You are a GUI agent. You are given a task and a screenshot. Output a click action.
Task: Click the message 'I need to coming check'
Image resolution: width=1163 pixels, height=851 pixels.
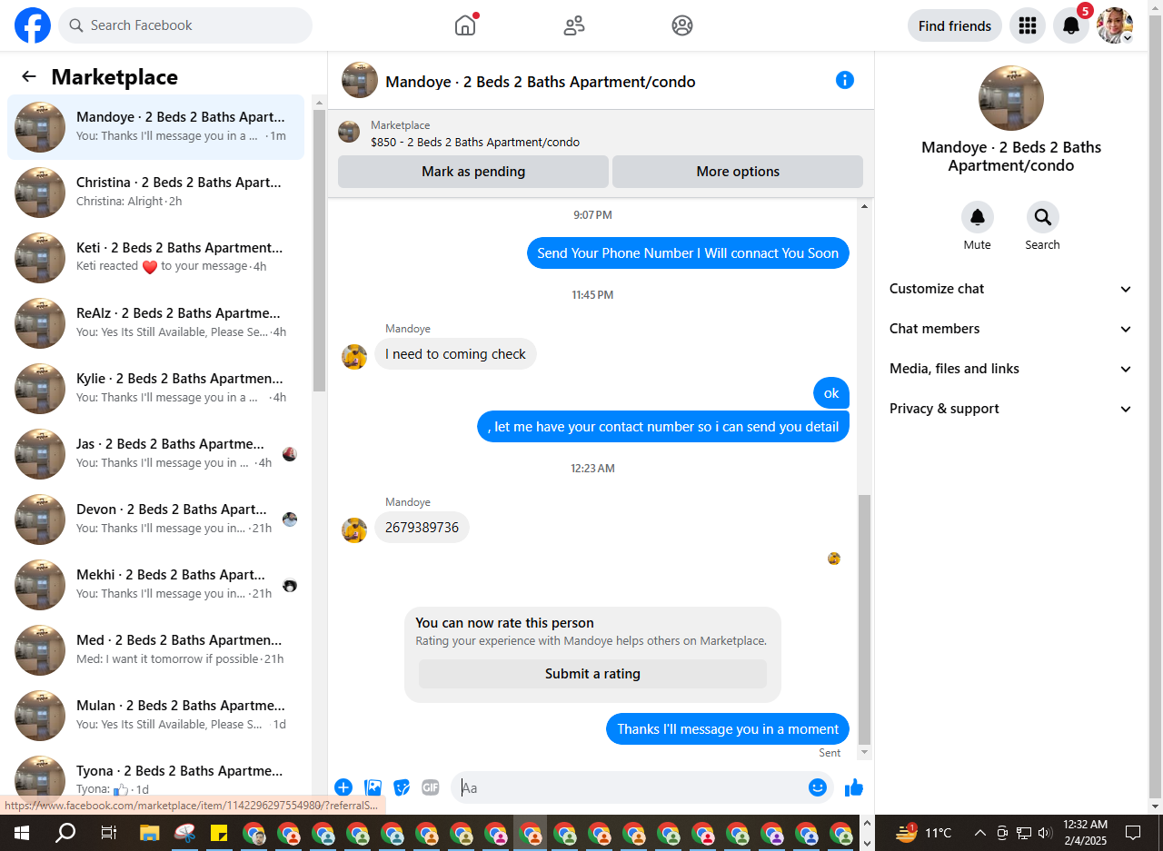[x=455, y=354]
